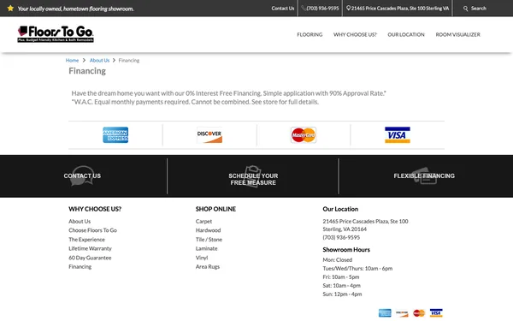The width and height of the screenshot is (513, 321).
Task: Shop Tile / Stone in the footer
Action: (x=209, y=240)
